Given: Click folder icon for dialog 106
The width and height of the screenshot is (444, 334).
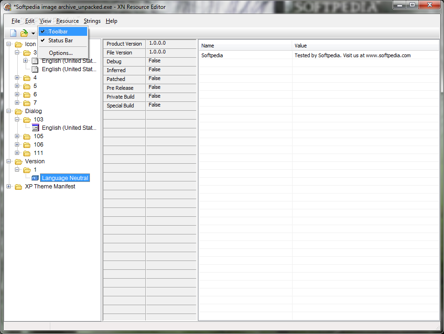Looking at the screenshot, I should [27, 145].
